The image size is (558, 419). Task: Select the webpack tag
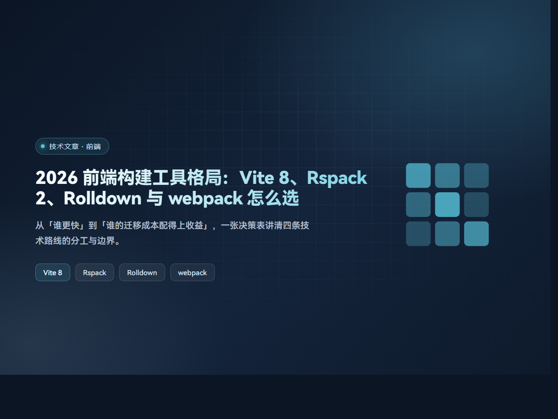tap(192, 272)
